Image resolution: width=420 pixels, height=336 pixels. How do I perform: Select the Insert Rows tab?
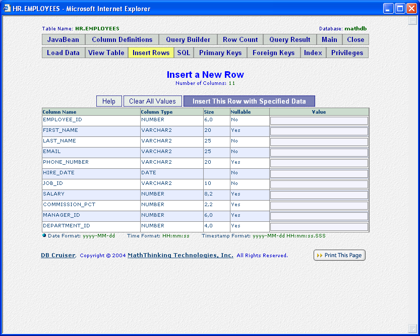pos(151,53)
